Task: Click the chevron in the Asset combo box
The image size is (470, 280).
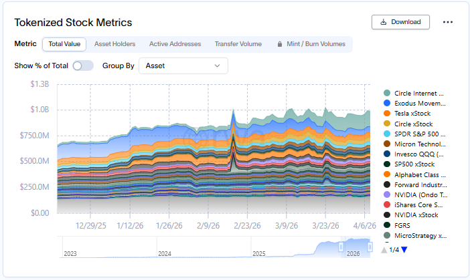Action: click(217, 65)
